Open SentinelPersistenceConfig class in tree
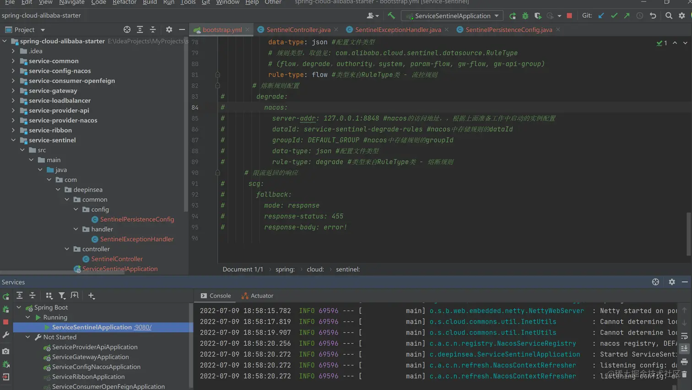This screenshot has height=390, width=692. coord(137,219)
